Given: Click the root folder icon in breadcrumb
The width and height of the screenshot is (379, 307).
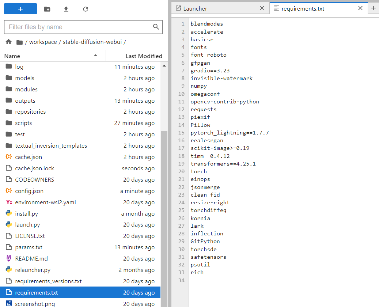Looking at the screenshot, I should [20, 42].
